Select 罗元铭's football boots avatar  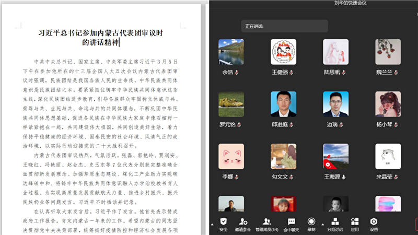[231, 104]
